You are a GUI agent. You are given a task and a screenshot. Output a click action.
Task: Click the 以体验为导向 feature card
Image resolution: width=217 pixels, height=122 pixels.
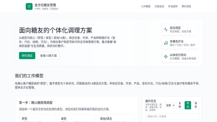pos(180,57)
